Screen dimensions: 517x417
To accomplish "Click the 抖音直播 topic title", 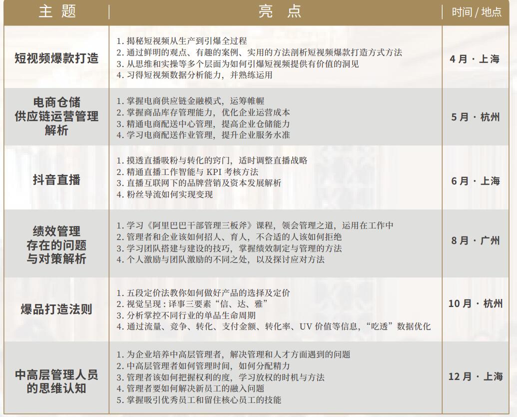I will tap(57, 180).
